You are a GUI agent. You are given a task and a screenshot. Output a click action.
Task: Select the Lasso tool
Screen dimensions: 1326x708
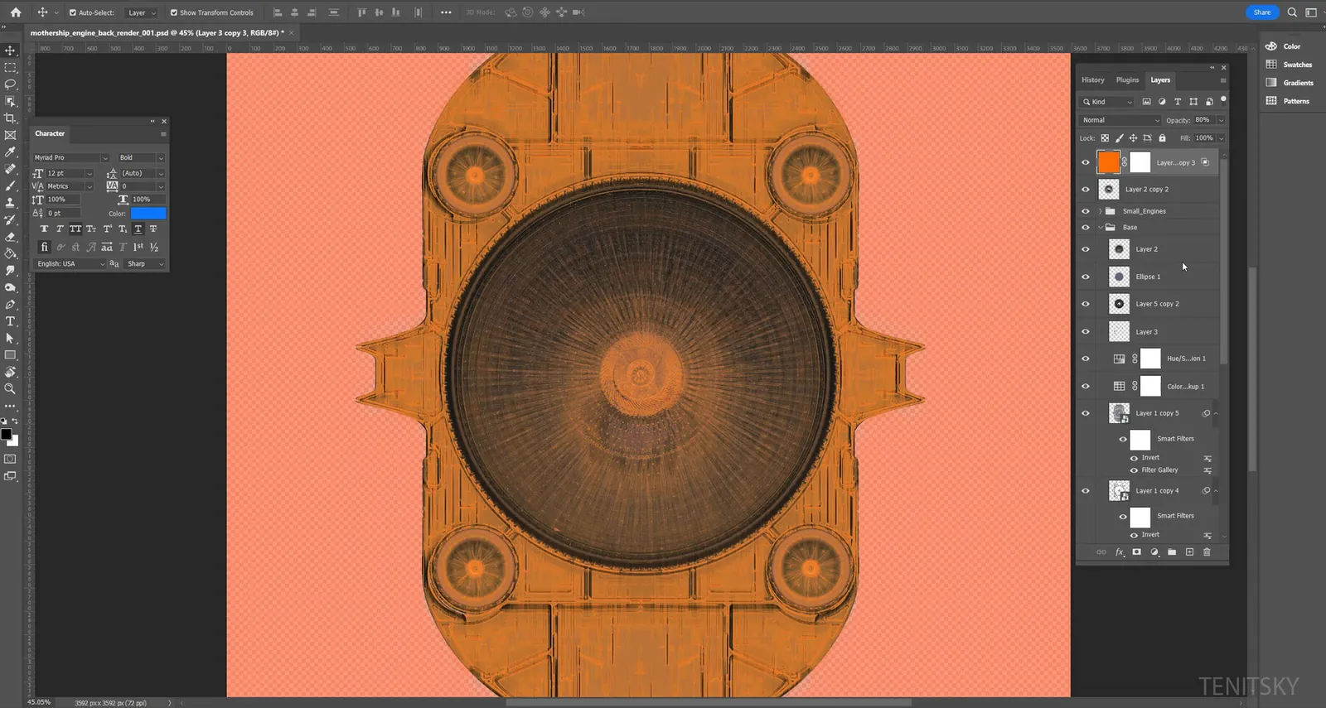(10, 84)
